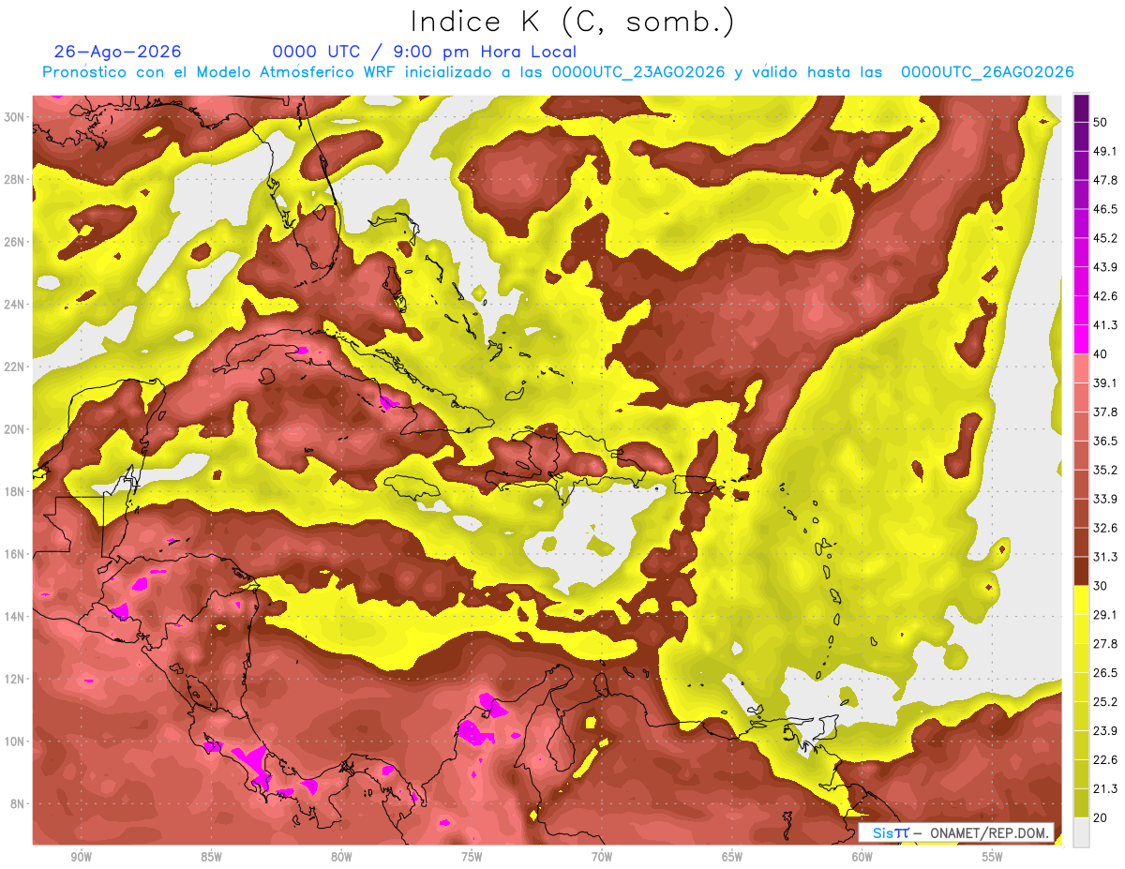Click the colorbar value '25.2'
This screenshot has height=869, width=1125.
point(1105,702)
